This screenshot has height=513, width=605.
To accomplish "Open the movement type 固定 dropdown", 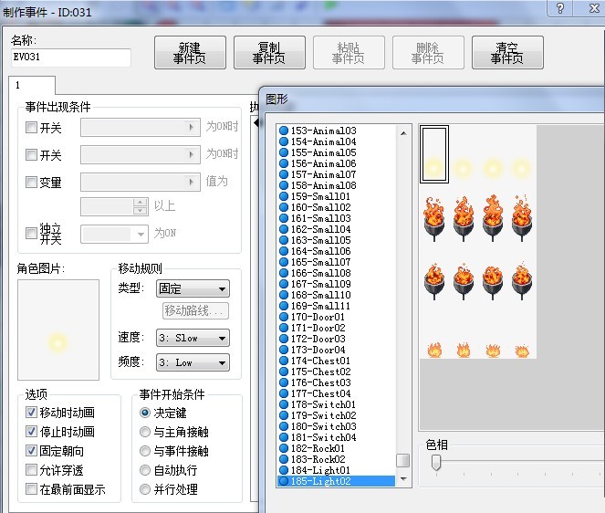I will click(193, 288).
